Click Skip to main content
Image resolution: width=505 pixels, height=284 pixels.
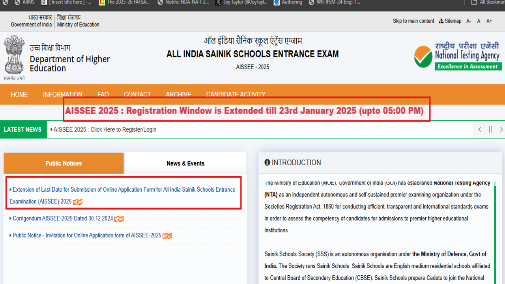413,21
